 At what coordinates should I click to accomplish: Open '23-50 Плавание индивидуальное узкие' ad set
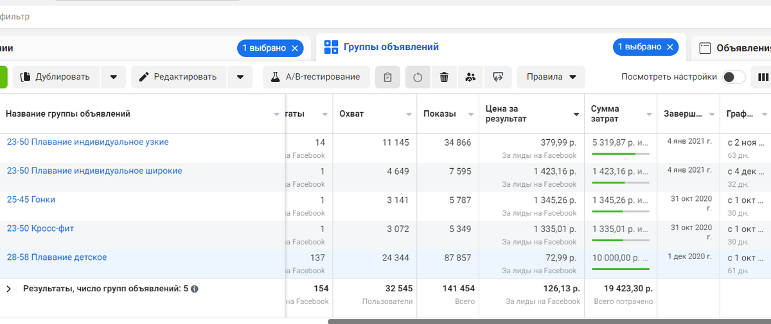point(88,142)
